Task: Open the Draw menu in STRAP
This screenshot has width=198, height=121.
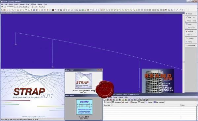Action: 28,4
